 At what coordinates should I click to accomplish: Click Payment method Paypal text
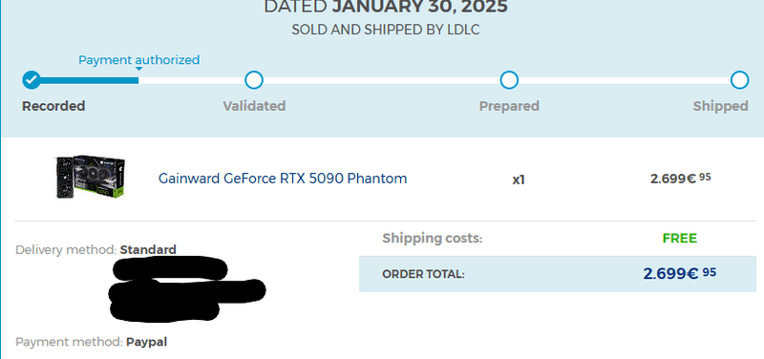tap(91, 342)
